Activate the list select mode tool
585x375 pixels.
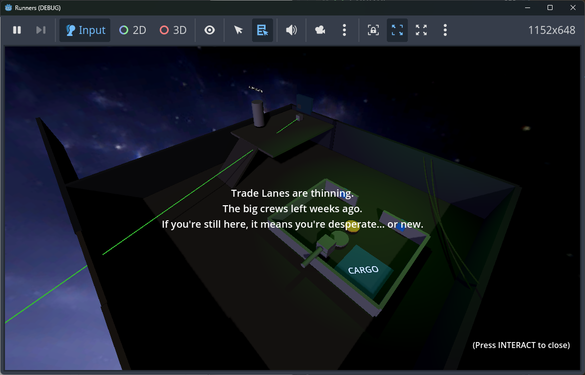[263, 30]
